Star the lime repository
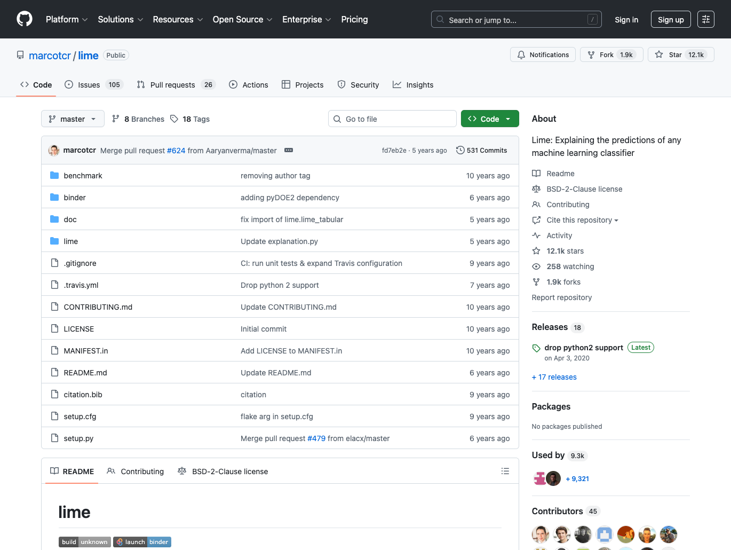 pyautogui.click(x=680, y=55)
